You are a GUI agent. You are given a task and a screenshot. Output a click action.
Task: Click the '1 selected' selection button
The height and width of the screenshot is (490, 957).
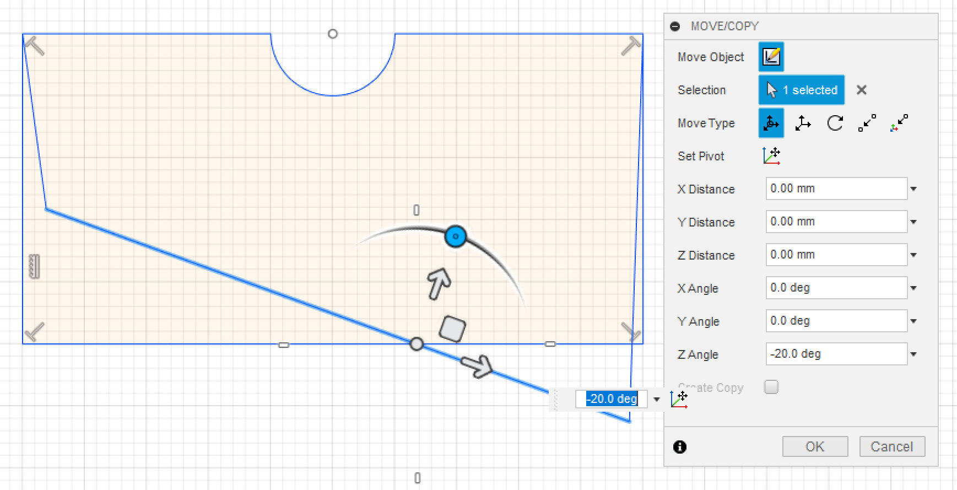pos(801,90)
